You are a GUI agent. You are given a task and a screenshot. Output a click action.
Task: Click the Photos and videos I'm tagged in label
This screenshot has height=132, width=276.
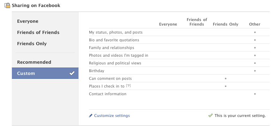tap(119, 55)
